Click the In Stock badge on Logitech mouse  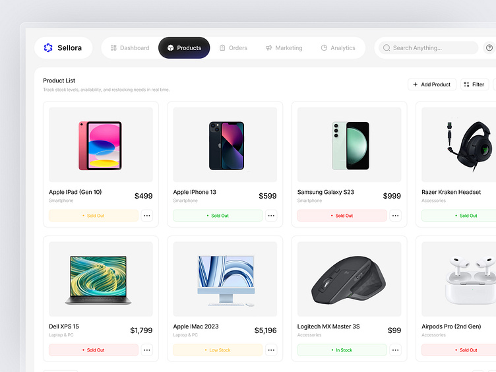point(342,350)
